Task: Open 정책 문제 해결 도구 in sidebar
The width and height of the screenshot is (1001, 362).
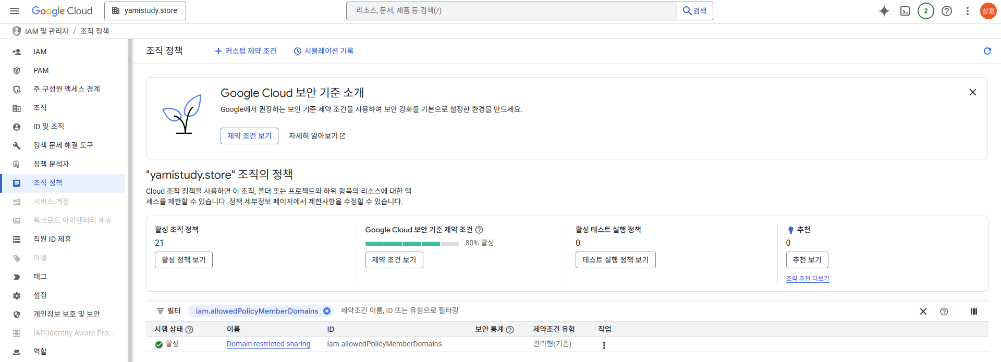Action: [63, 145]
